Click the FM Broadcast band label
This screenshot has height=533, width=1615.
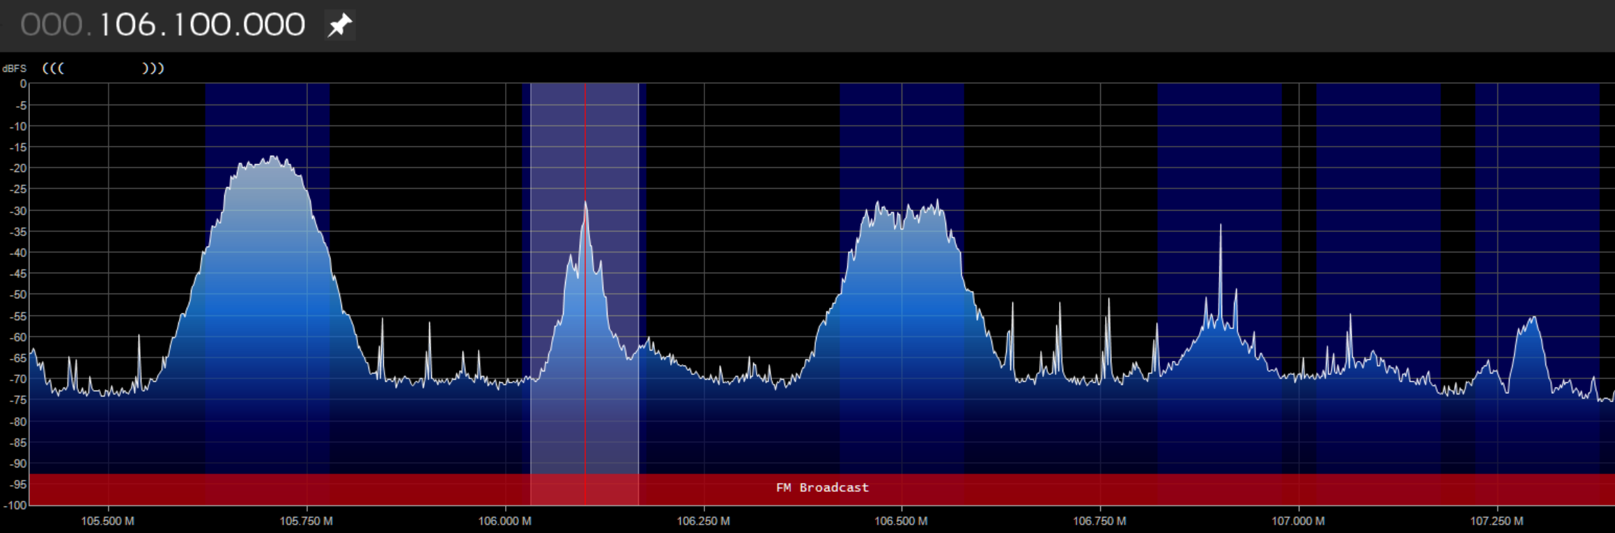[822, 488]
